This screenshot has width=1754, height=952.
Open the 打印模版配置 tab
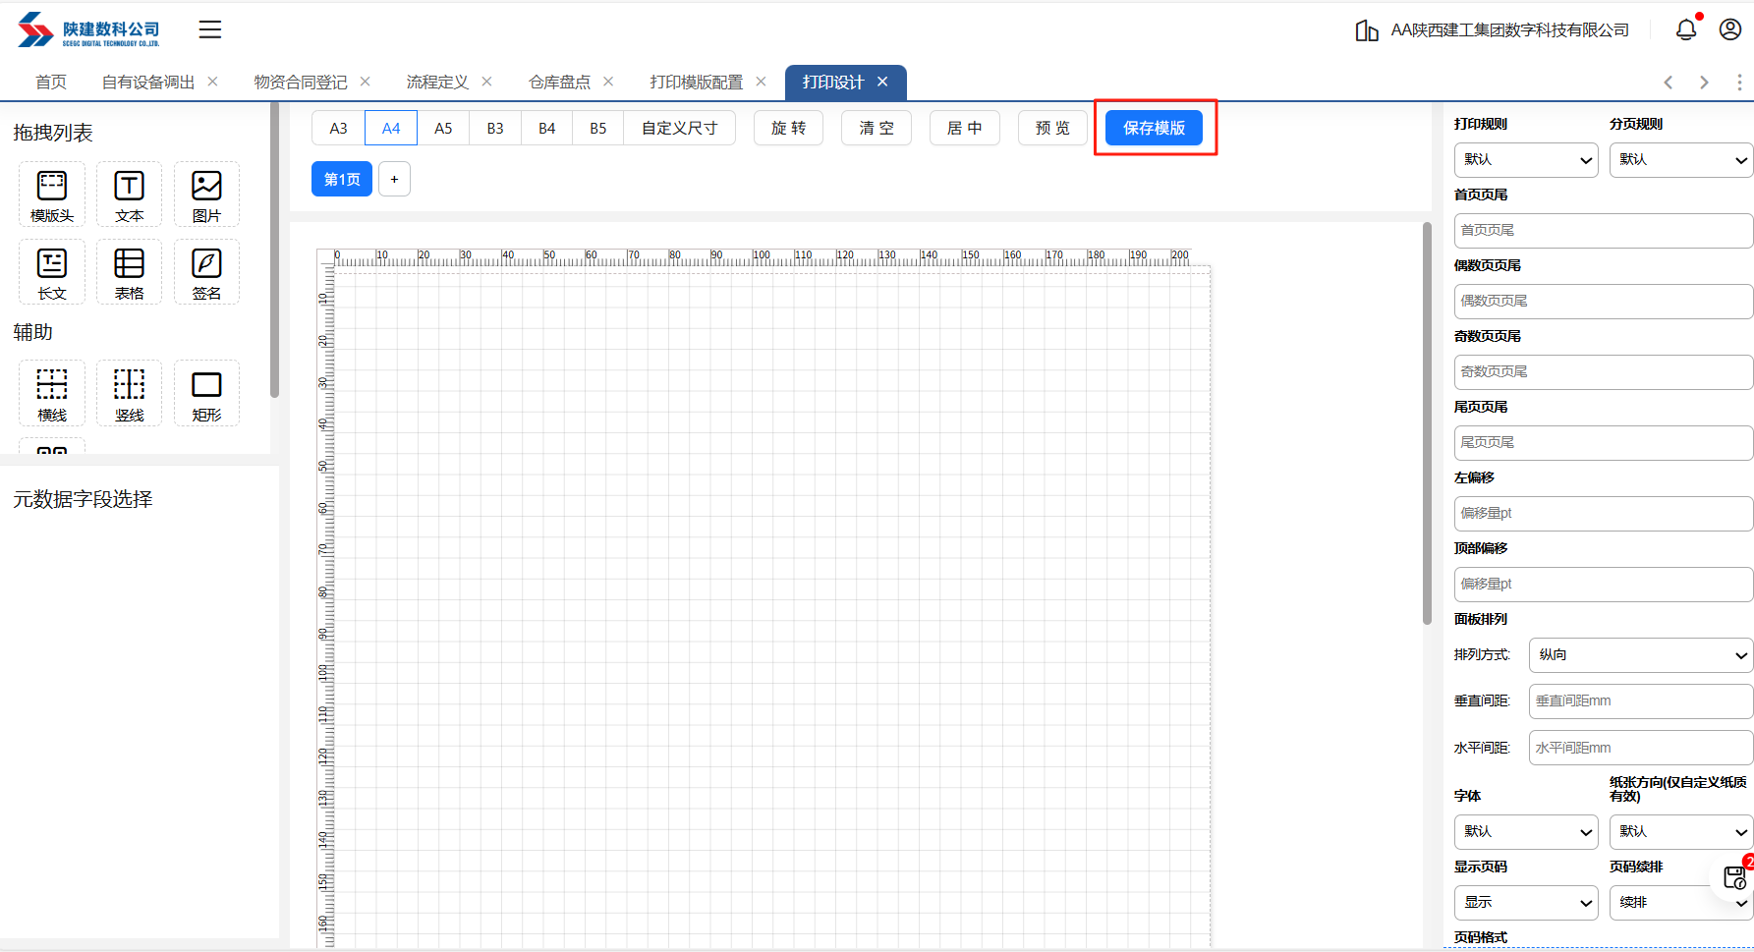[696, 83]
